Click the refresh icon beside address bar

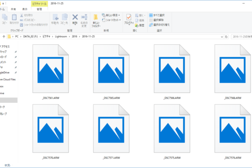226,37
